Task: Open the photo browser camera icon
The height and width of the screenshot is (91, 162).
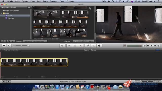Action: (148, 45)
